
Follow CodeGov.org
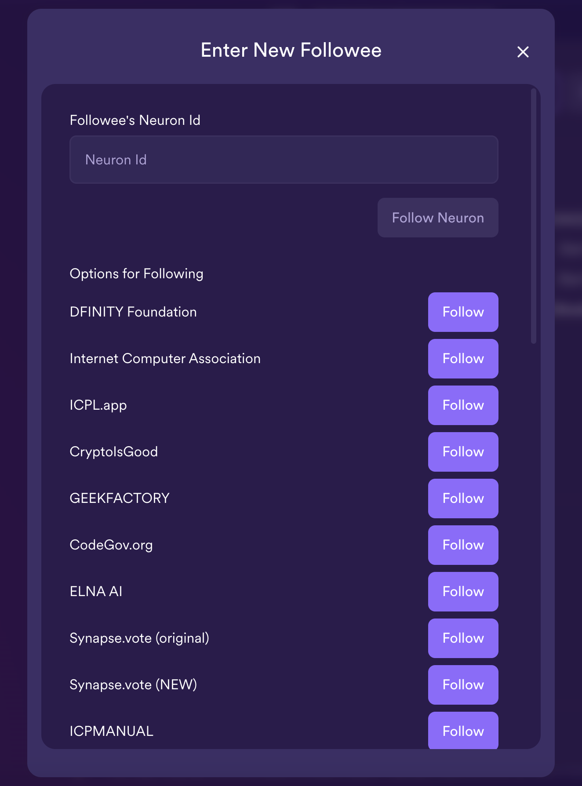tap(463, 545)
